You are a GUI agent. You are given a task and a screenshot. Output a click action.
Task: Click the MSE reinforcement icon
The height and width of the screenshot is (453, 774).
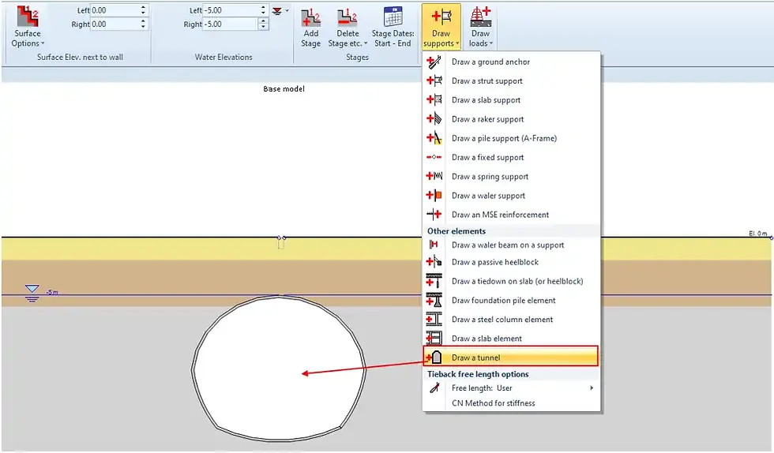[x=434, y=214]
